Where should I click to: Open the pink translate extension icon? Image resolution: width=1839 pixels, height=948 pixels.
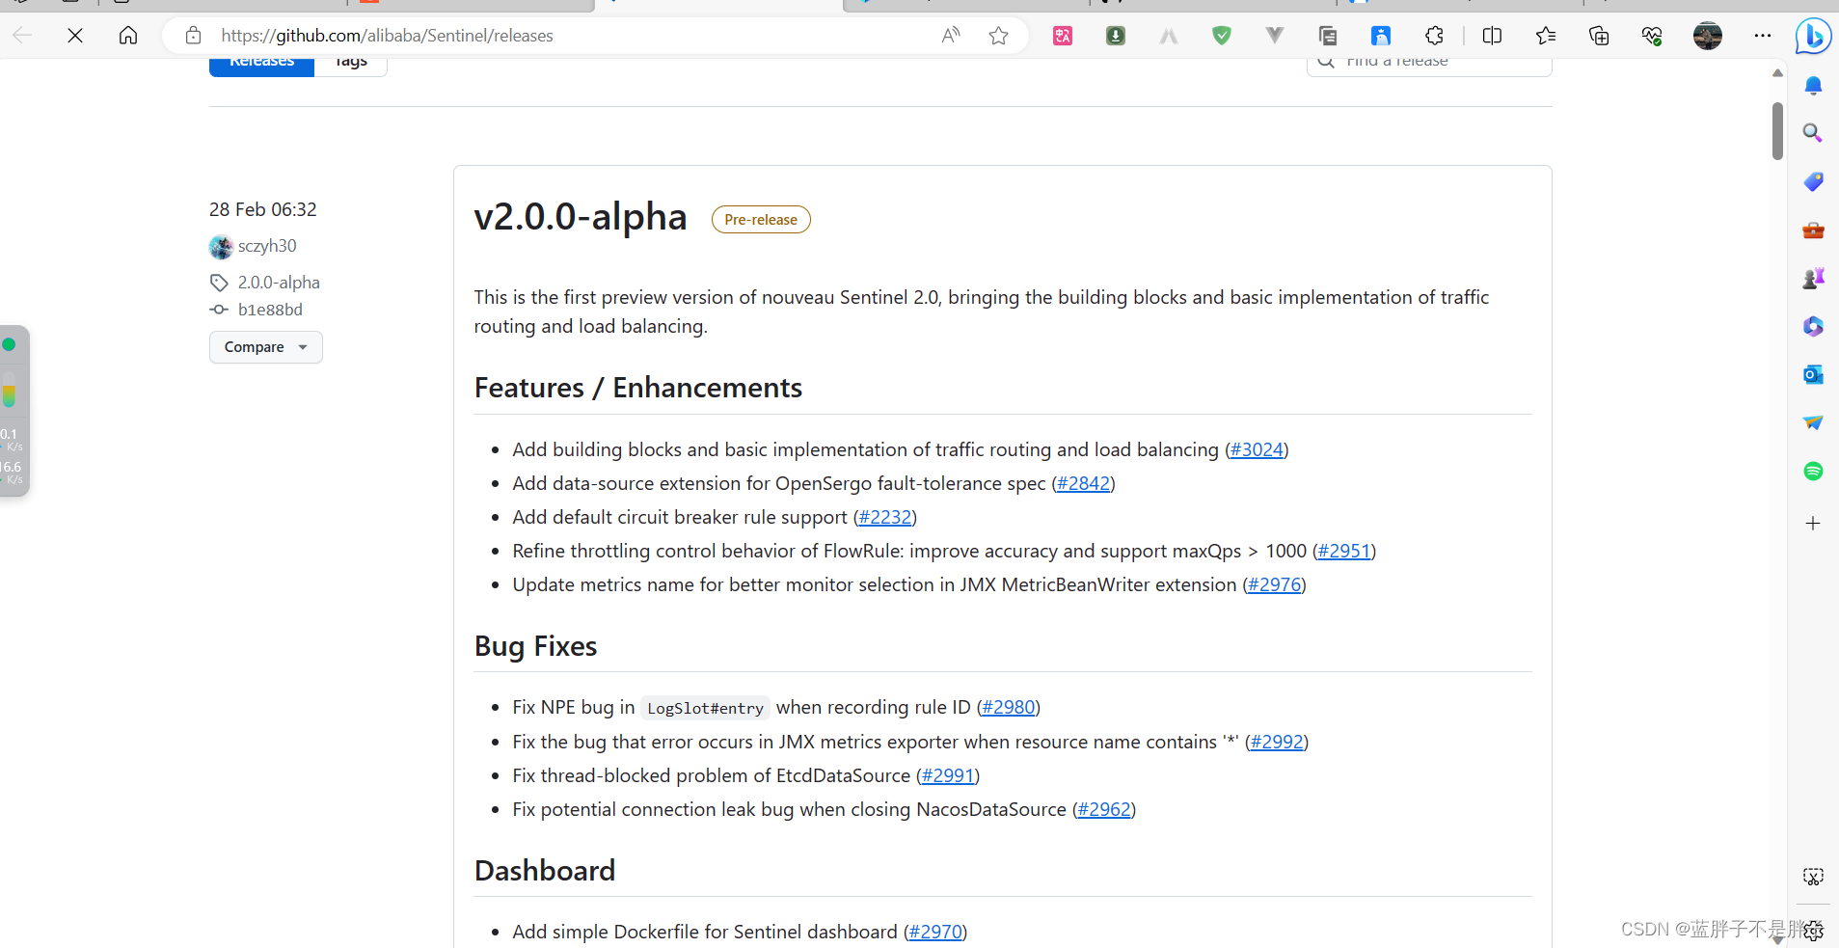click(x=1063, y=36)
